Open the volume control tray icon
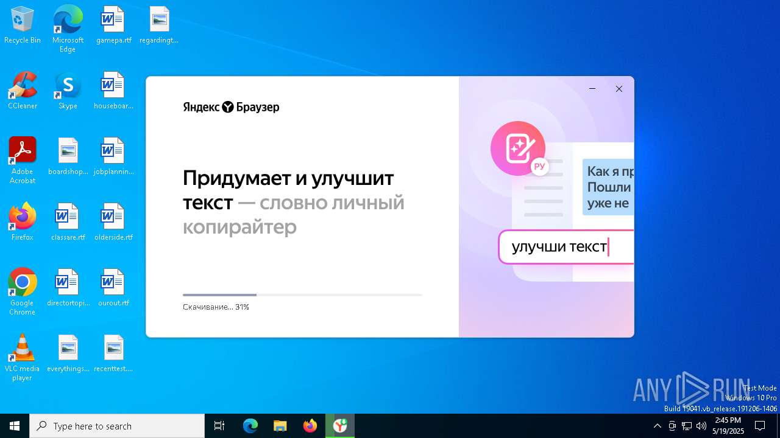Viewport: 780px width, 438px height. click(701, 426)
